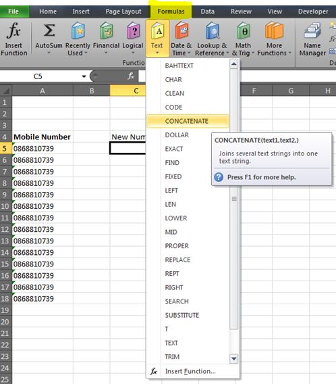Open Financial functions book icon
Viewport: 336px width, 384px height.
106,31
